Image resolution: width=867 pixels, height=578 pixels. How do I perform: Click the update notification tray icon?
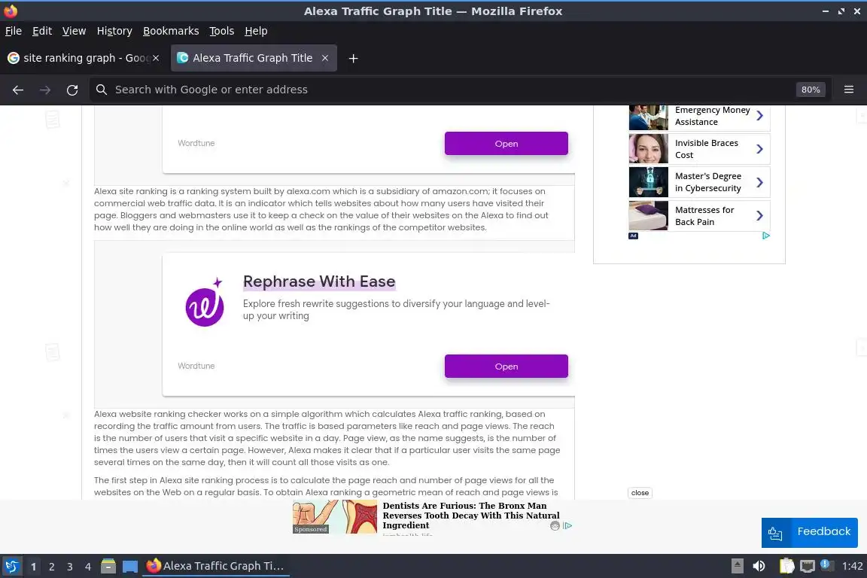point(826,564)
